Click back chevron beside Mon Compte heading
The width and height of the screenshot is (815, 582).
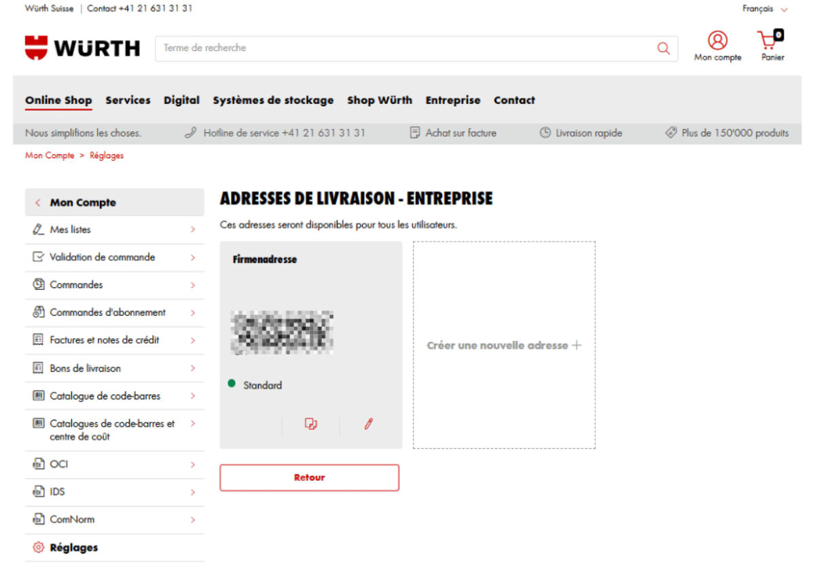(x=37, y=202)
